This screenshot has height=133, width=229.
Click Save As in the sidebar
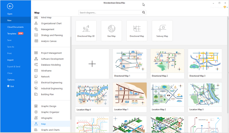coord(11,47)
